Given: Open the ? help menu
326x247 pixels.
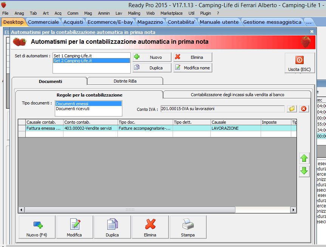Looking at the screenshot, I should [x=218, y=13].
